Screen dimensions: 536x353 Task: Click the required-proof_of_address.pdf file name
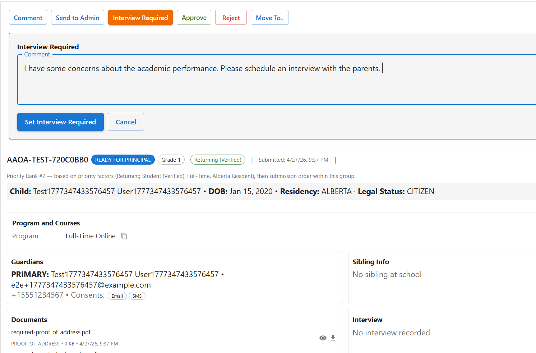(51, 332)
